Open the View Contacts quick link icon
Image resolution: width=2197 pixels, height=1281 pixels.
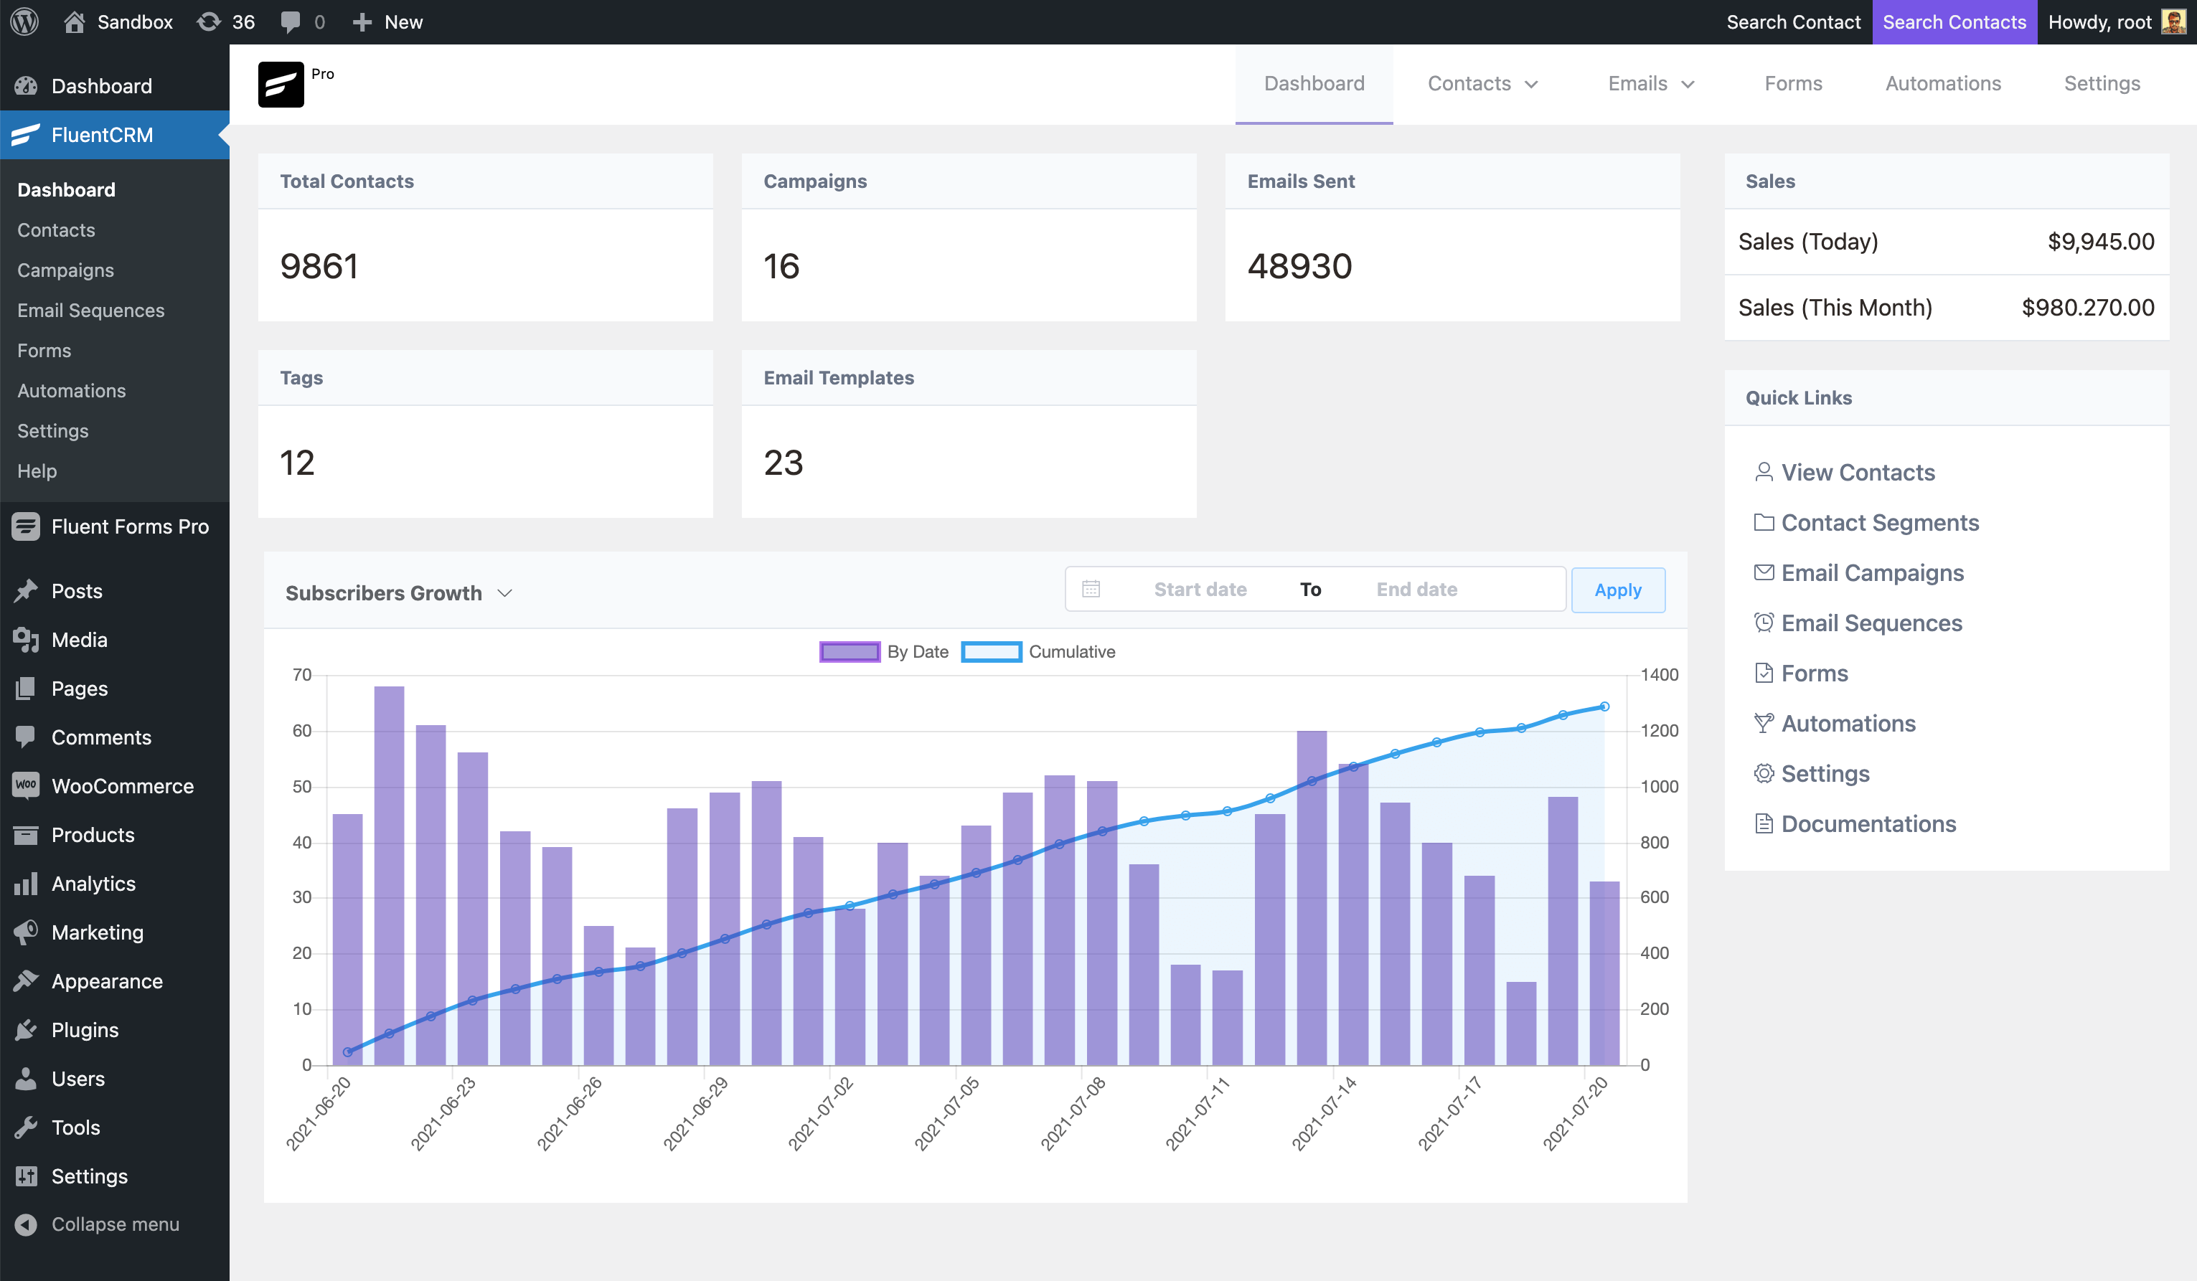(1766, 471)
